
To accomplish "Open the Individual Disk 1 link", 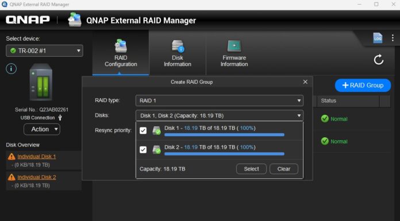I will pos(36,157).
